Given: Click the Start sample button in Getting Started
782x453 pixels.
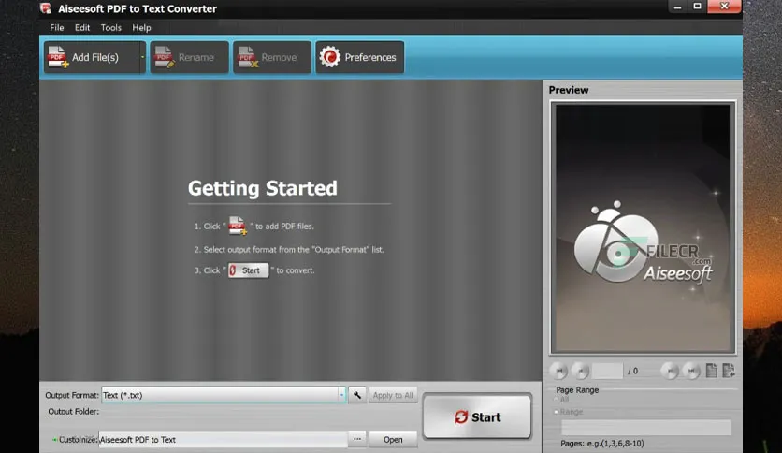Looking at the screenshot, I should coord(249,270).
